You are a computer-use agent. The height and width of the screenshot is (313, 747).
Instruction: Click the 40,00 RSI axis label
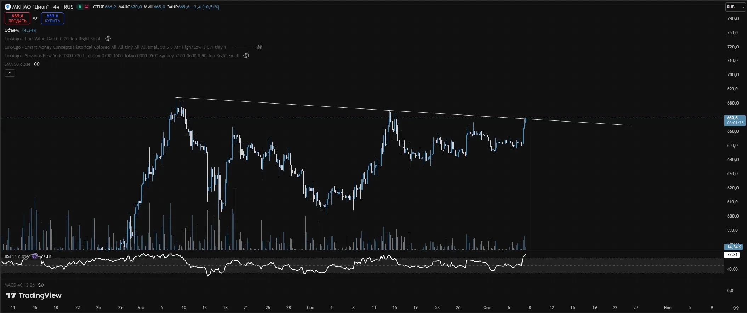[x=732, y=269]
